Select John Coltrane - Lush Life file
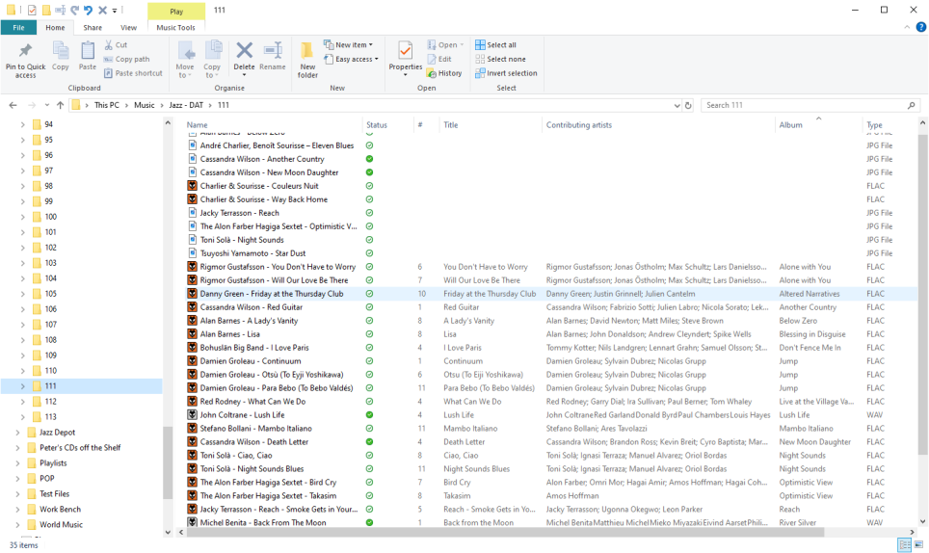Viewport: 929px width, 553px height. pos(242,415)
